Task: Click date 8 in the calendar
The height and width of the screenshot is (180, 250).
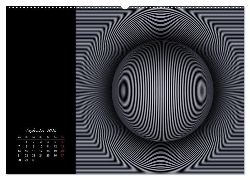Action: [x=26, y=146]
